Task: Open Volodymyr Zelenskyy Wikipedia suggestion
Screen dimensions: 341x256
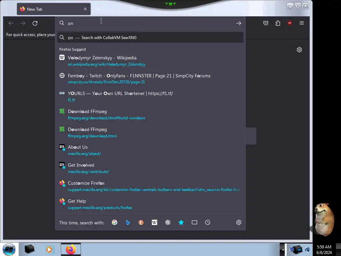Action: (150, 61)
